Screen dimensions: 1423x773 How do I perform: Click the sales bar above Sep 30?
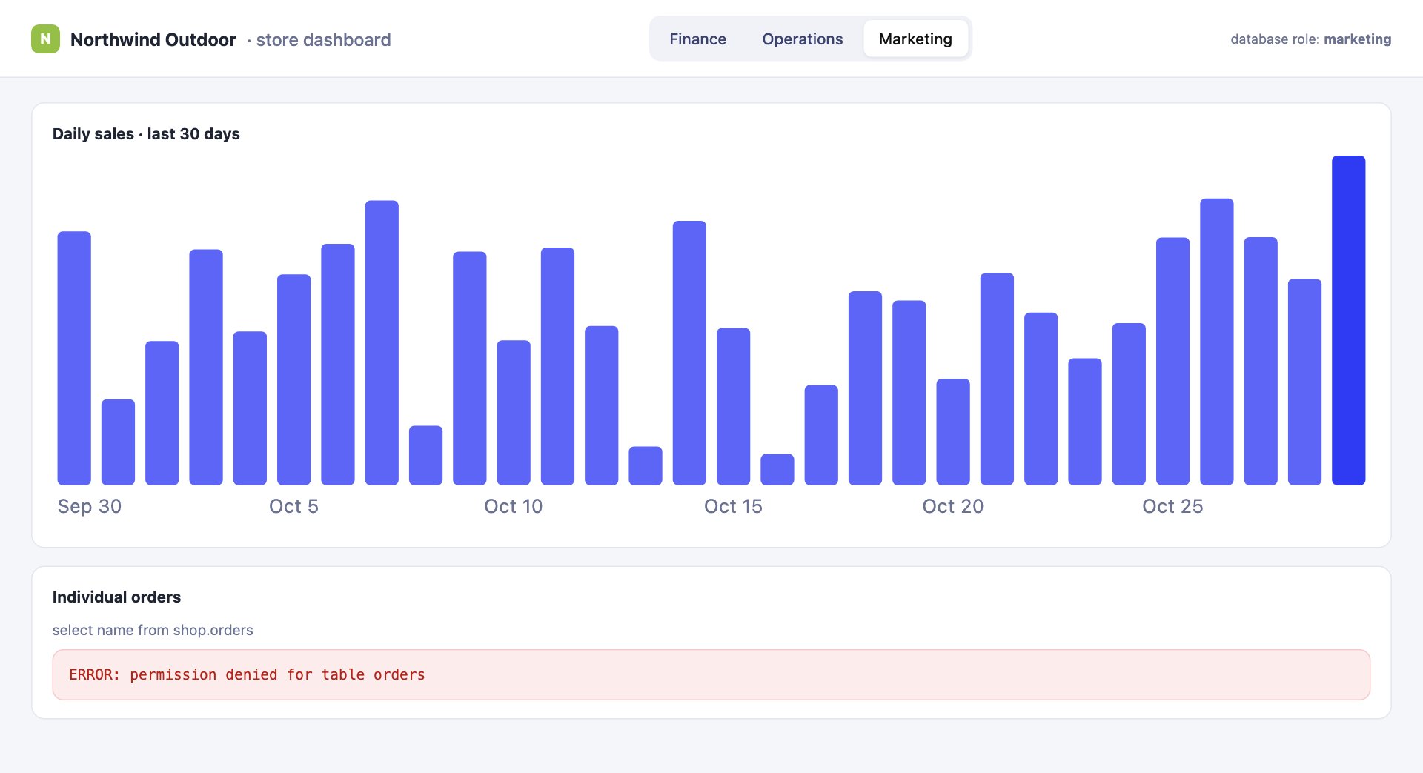coord(74,358)
